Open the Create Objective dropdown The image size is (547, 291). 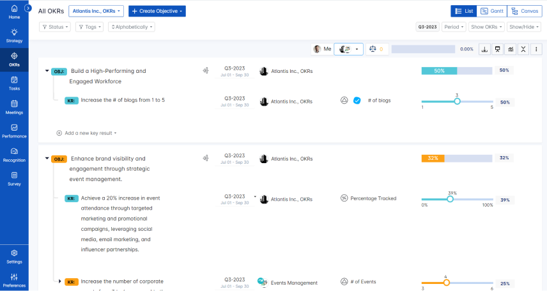click(157, 11)
